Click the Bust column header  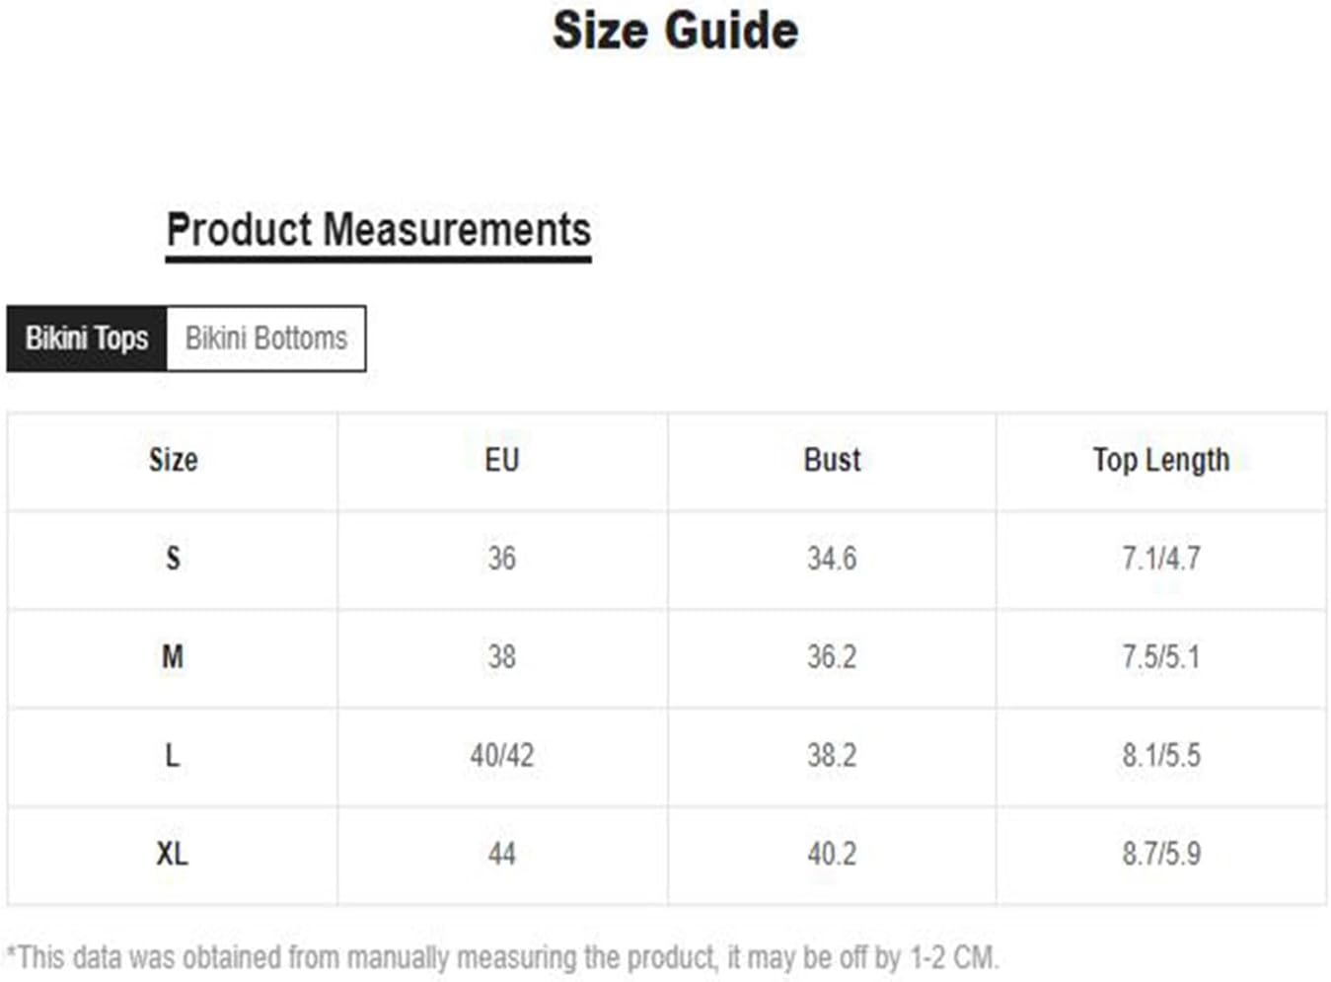(832, 461)
